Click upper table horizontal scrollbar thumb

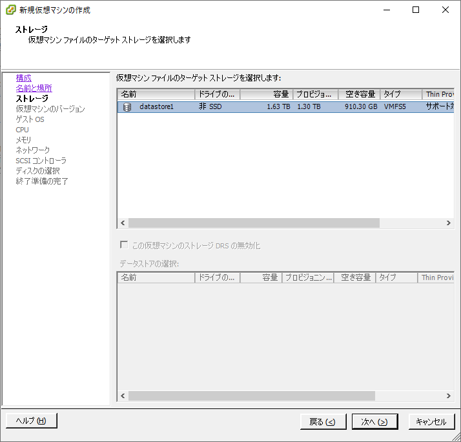(254, 223)
